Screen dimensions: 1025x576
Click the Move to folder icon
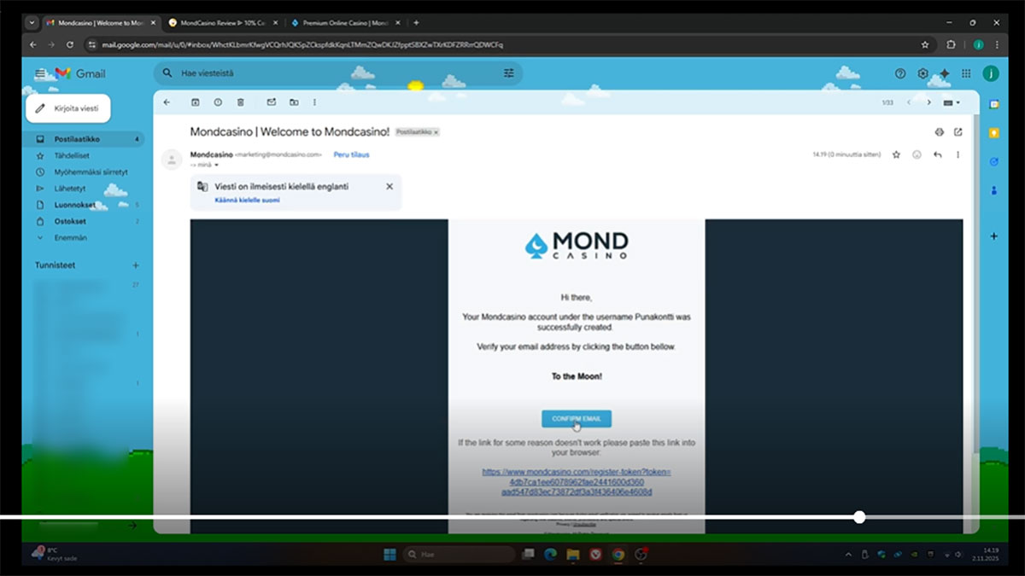click(294, 102)
